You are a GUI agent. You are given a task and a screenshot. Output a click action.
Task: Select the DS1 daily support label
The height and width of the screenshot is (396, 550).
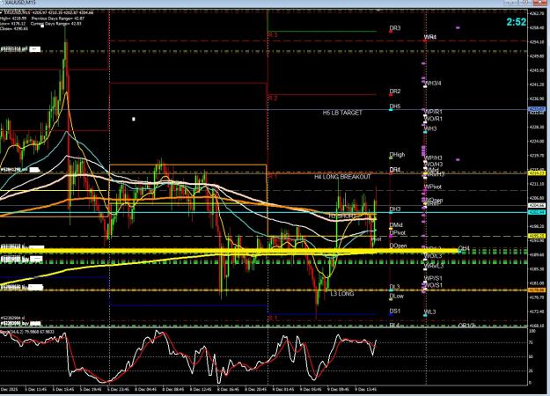pos(395,312)
